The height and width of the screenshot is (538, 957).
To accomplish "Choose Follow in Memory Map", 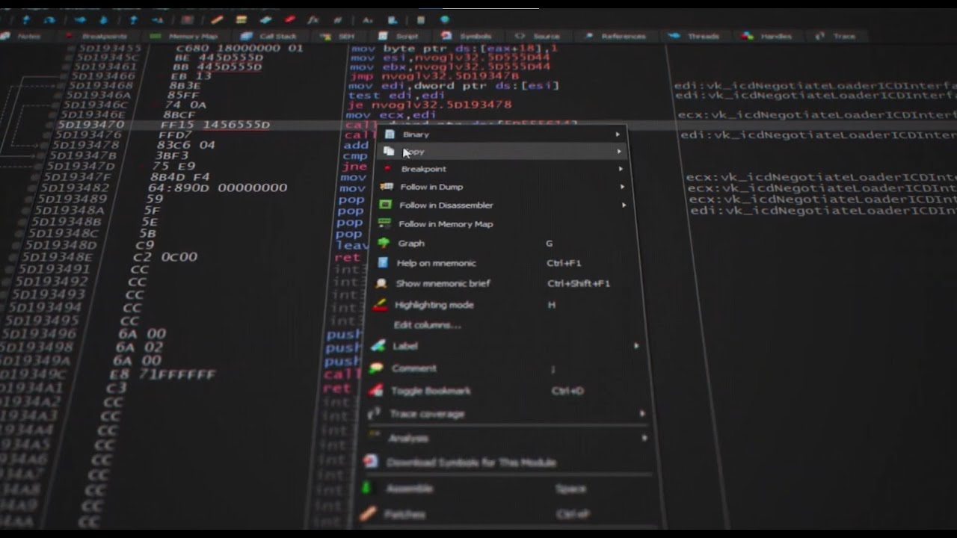I will point(446,224).
